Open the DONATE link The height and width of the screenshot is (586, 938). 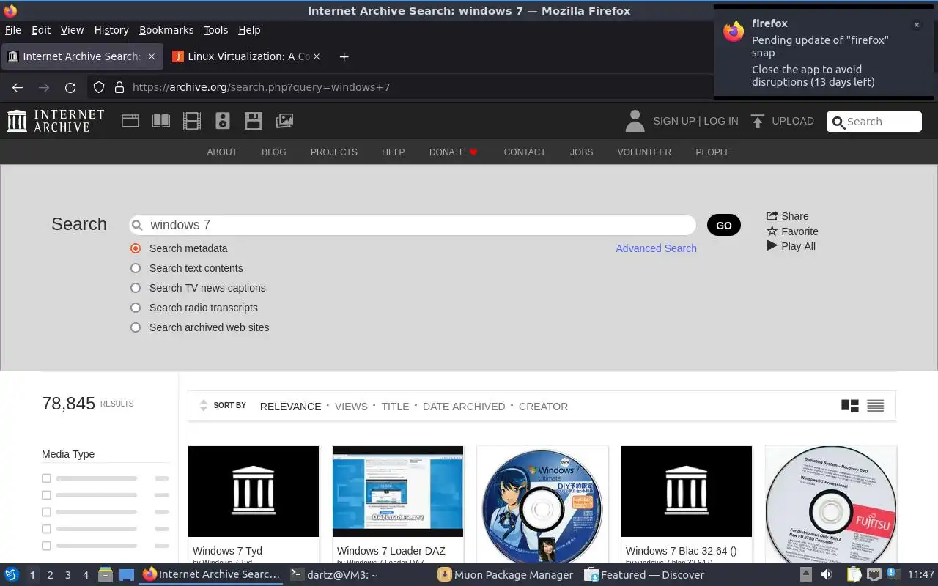[x=453, y=152]
